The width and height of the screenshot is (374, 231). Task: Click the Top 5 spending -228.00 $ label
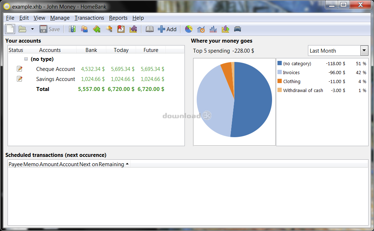224,50
